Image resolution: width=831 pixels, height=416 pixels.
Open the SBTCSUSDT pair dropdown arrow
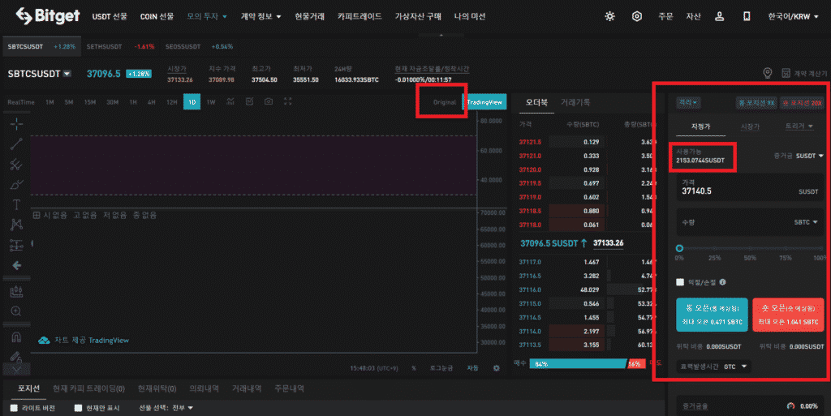tap(67, 74)
